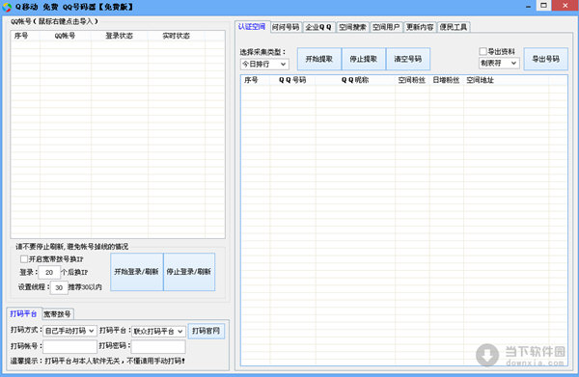Click the 停止提取 button
The image size is (579, 377).
click(364, 59)
